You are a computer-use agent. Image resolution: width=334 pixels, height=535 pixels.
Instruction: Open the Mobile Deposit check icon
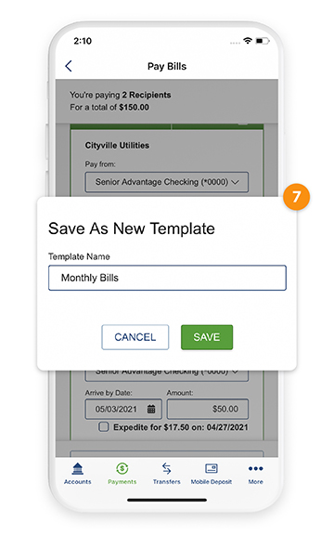tap(212, 468)
